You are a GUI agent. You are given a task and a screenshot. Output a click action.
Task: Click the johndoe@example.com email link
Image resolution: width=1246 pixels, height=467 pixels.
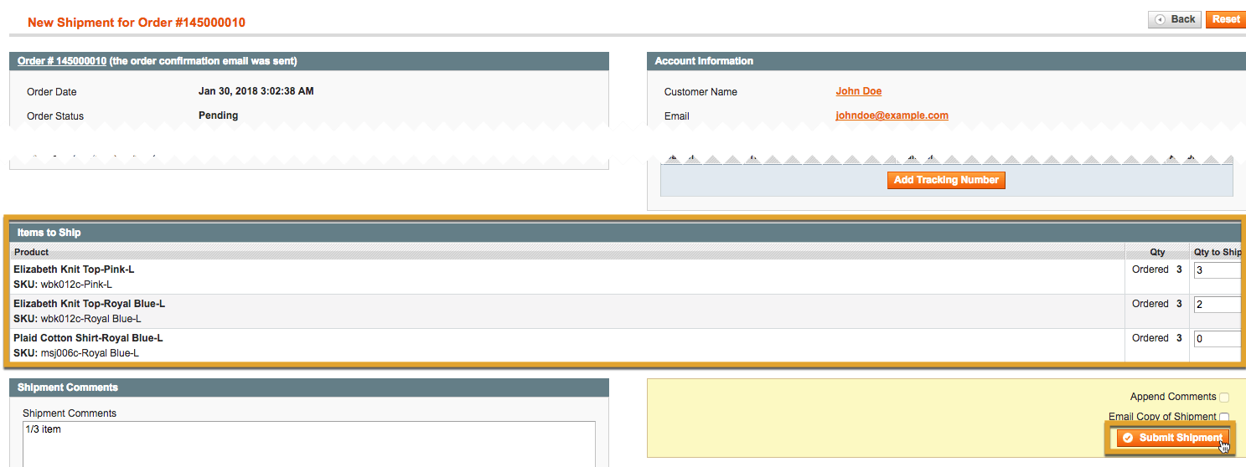pos(892,115)
